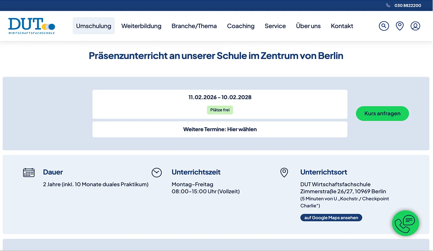This screenshot has height=251, width=433.
Task: Expand the Branche/Thema menu
Action: click(194, 26)
